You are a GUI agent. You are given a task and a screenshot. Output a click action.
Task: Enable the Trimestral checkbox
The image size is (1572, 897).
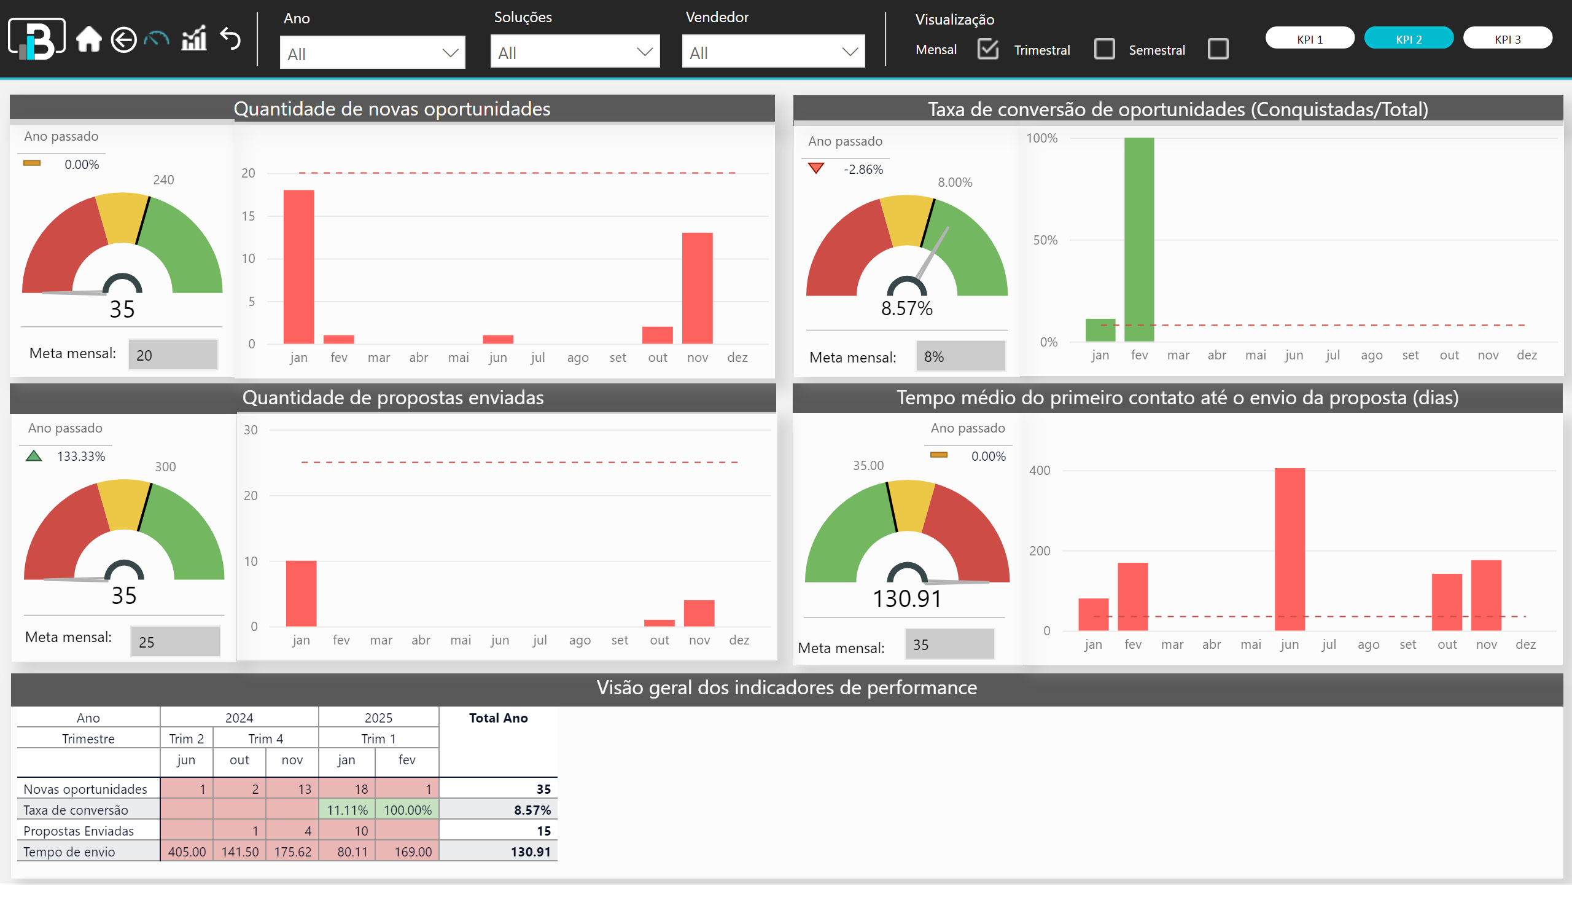[x=1104, y=49]
